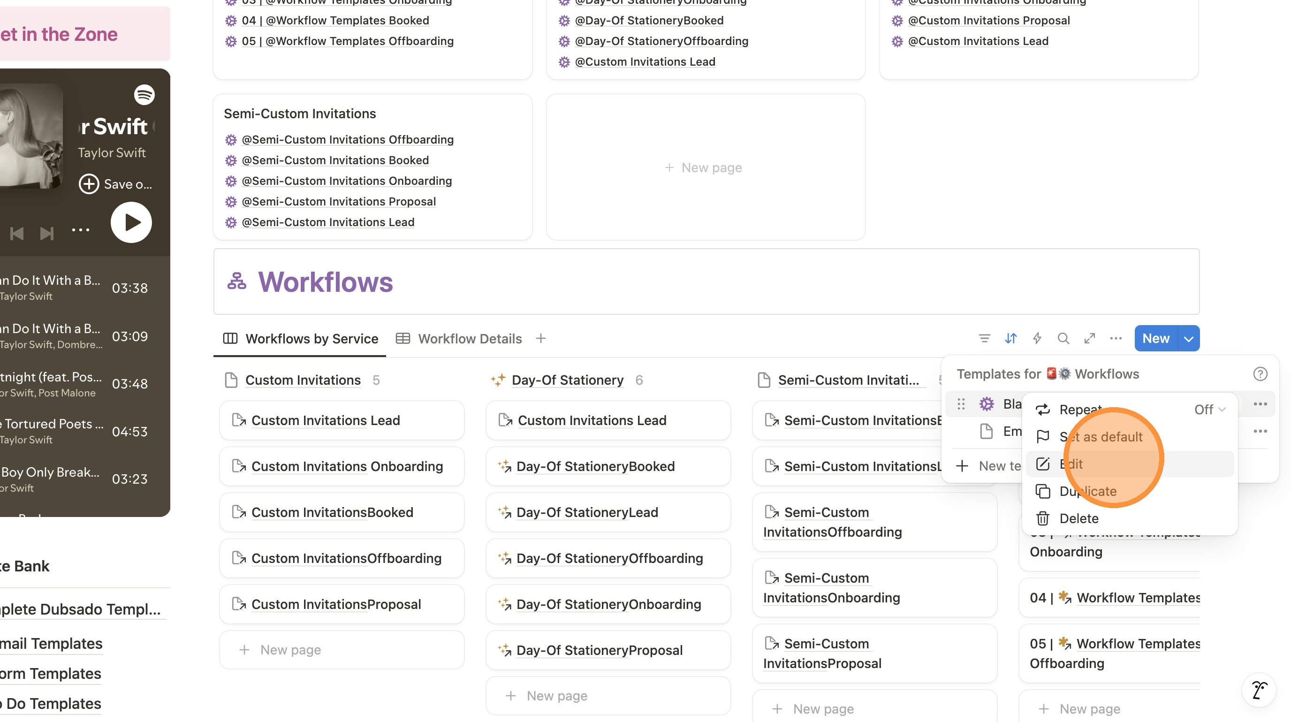Open @Semi-Custom Invitations Onboarding link
This screenshot has height=722, width=1291.
(x=346, y=181)
